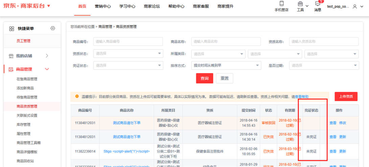Click the 查询 search button

(205, 79)
